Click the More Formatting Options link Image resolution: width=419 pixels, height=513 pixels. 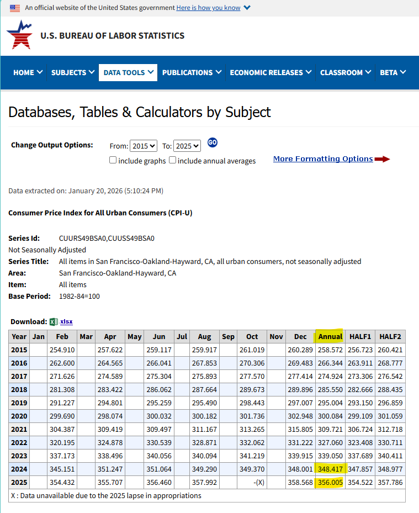click(x=323, y=159)
